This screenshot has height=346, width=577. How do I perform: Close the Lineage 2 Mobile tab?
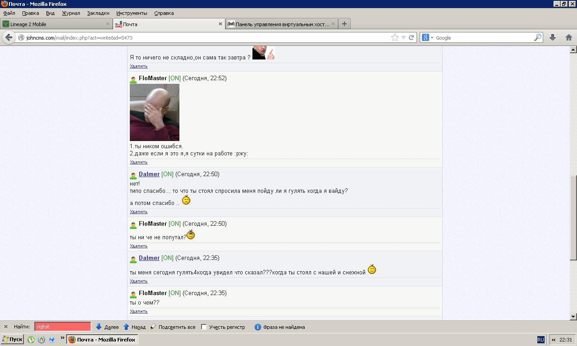[x=108, y=24]
